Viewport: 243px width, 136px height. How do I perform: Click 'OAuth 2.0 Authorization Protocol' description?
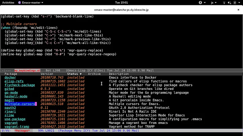[139, 108]
